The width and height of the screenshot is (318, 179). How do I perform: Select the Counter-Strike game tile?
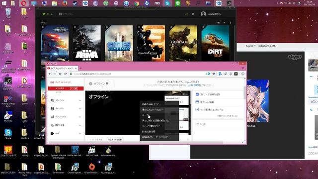(x=151, y=43)
